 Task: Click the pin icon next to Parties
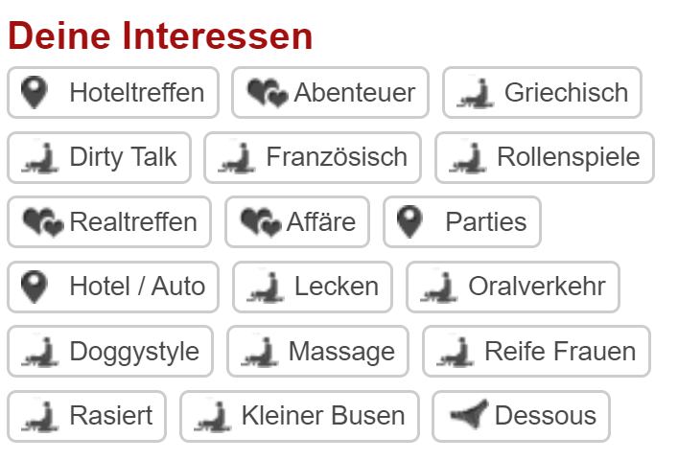409,222
